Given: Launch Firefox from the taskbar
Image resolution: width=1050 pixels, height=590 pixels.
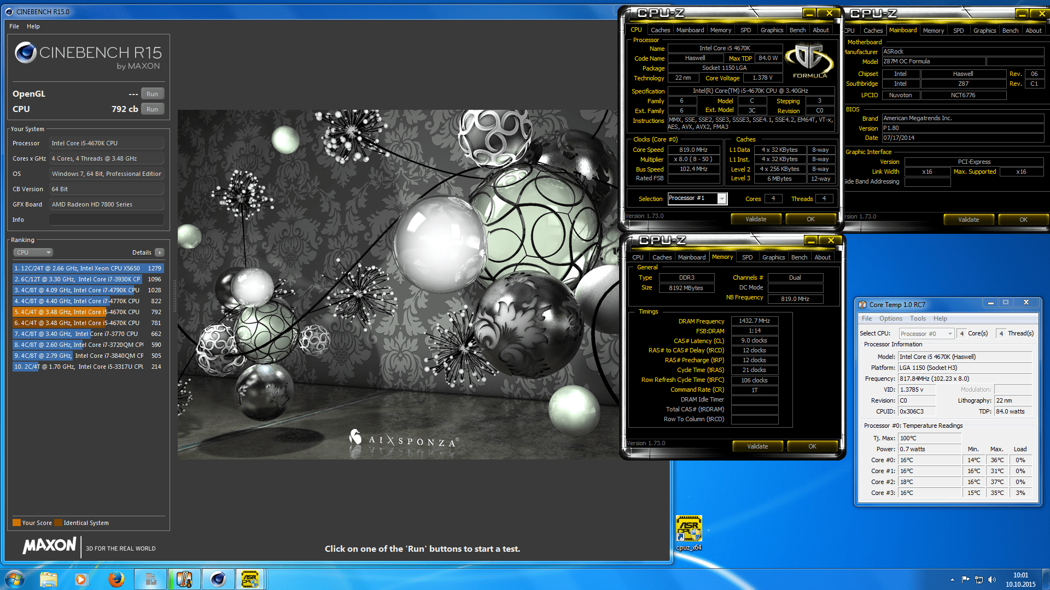Looking at the screenshot, I should coord(116,579).
